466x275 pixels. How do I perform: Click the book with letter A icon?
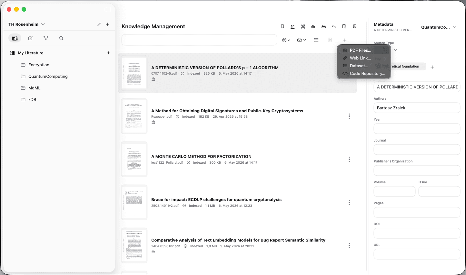[354, 27]
